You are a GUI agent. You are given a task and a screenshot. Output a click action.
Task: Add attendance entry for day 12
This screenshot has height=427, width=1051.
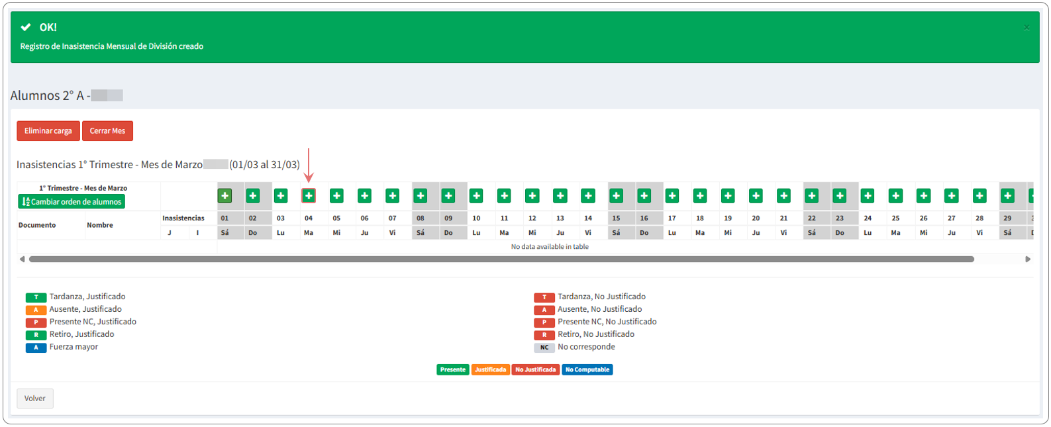[532, 196]
